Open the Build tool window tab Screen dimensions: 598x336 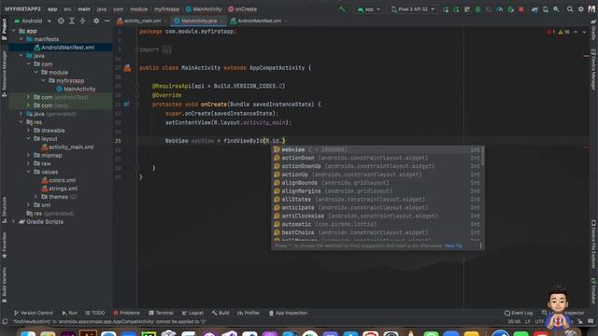(221, 313)
